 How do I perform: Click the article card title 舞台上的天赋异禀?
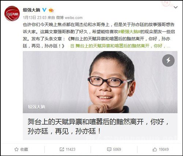click(98, 126)
